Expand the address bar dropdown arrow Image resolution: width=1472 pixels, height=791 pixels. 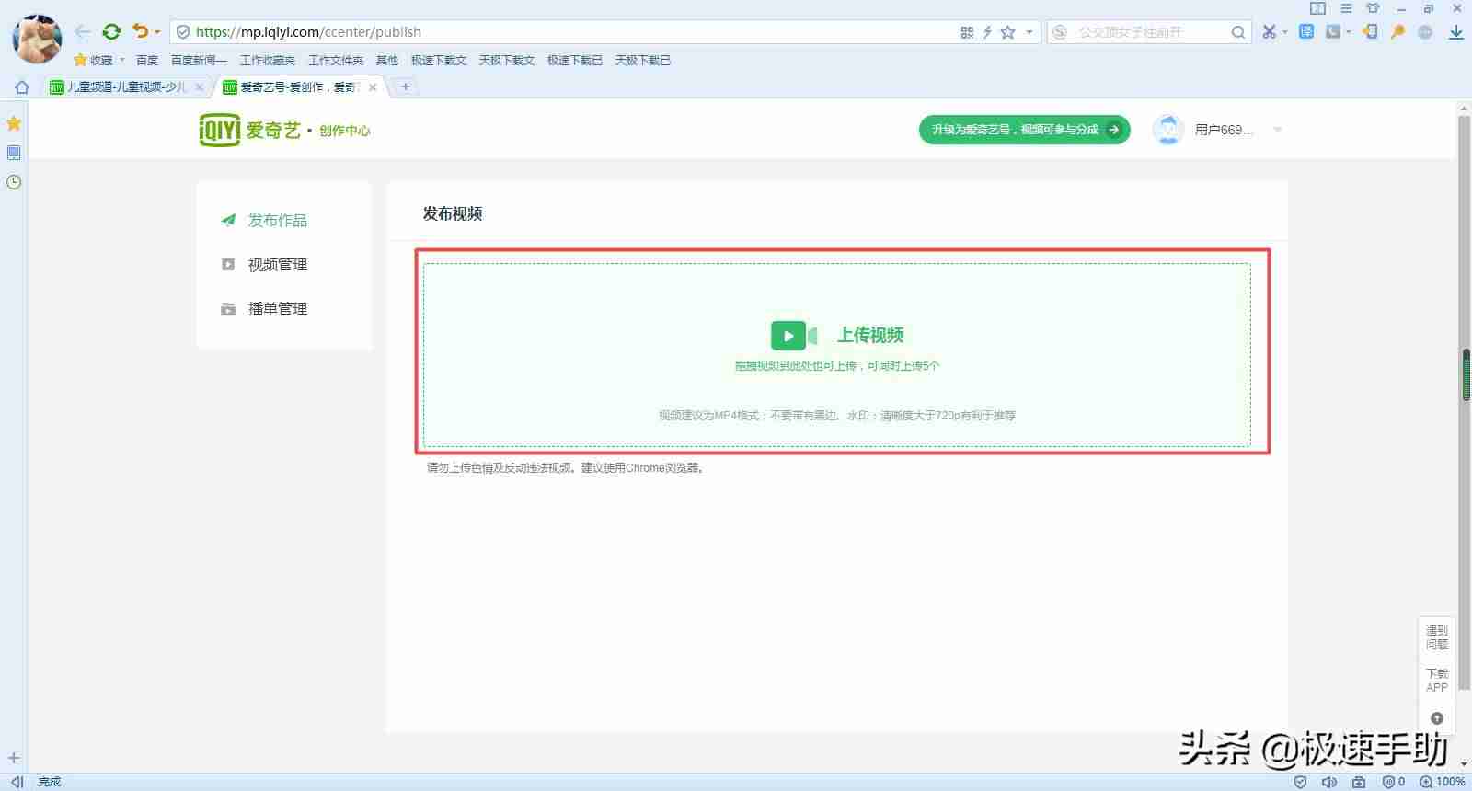click(1029, 32)
